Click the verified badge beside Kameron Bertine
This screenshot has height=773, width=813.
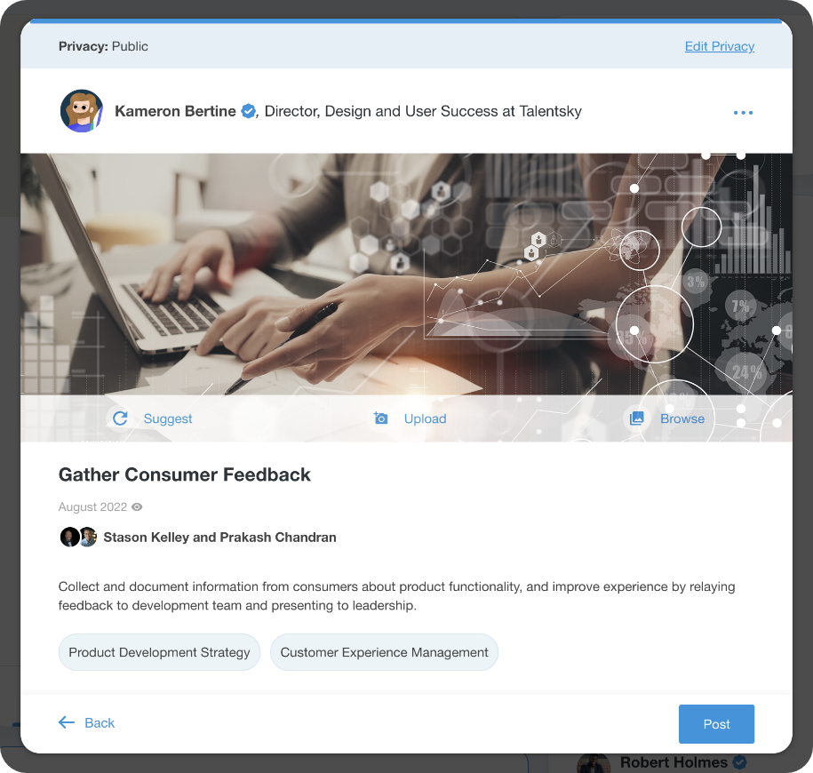[x=249, y=111]
